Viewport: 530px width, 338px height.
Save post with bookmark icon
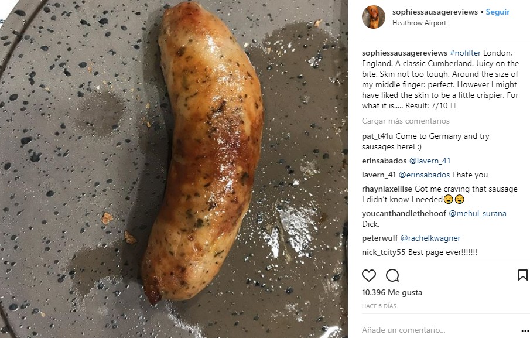click(x=522, y=275)
